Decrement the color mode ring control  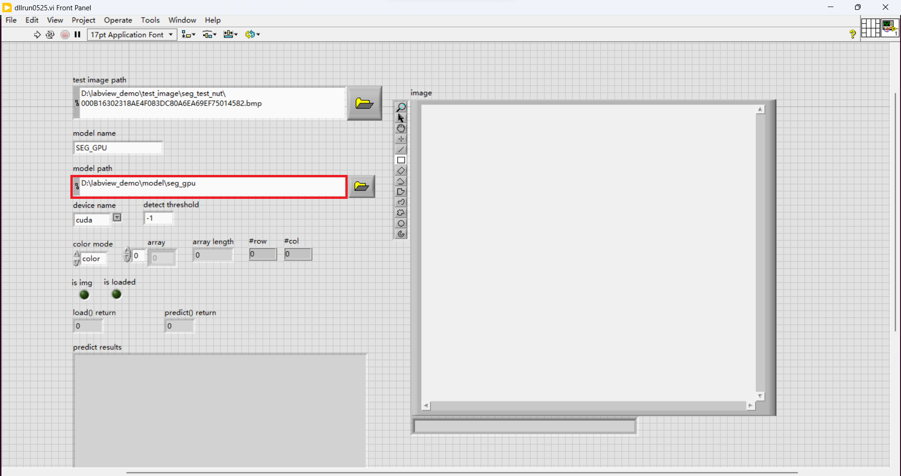tap(76, 262)
